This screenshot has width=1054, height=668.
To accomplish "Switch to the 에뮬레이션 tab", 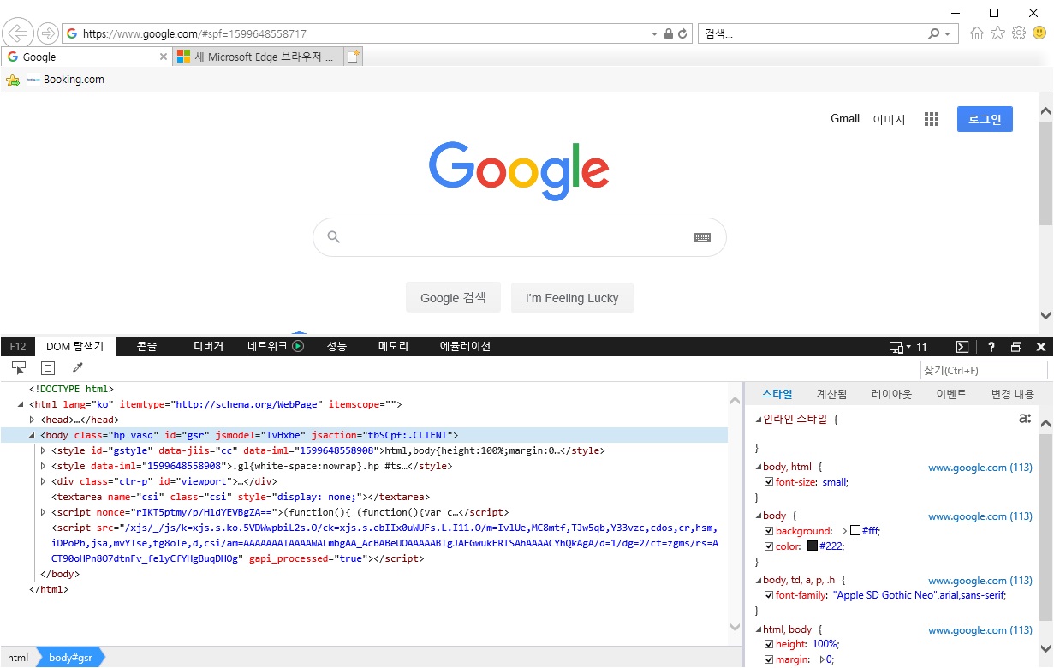I will 465,347.
